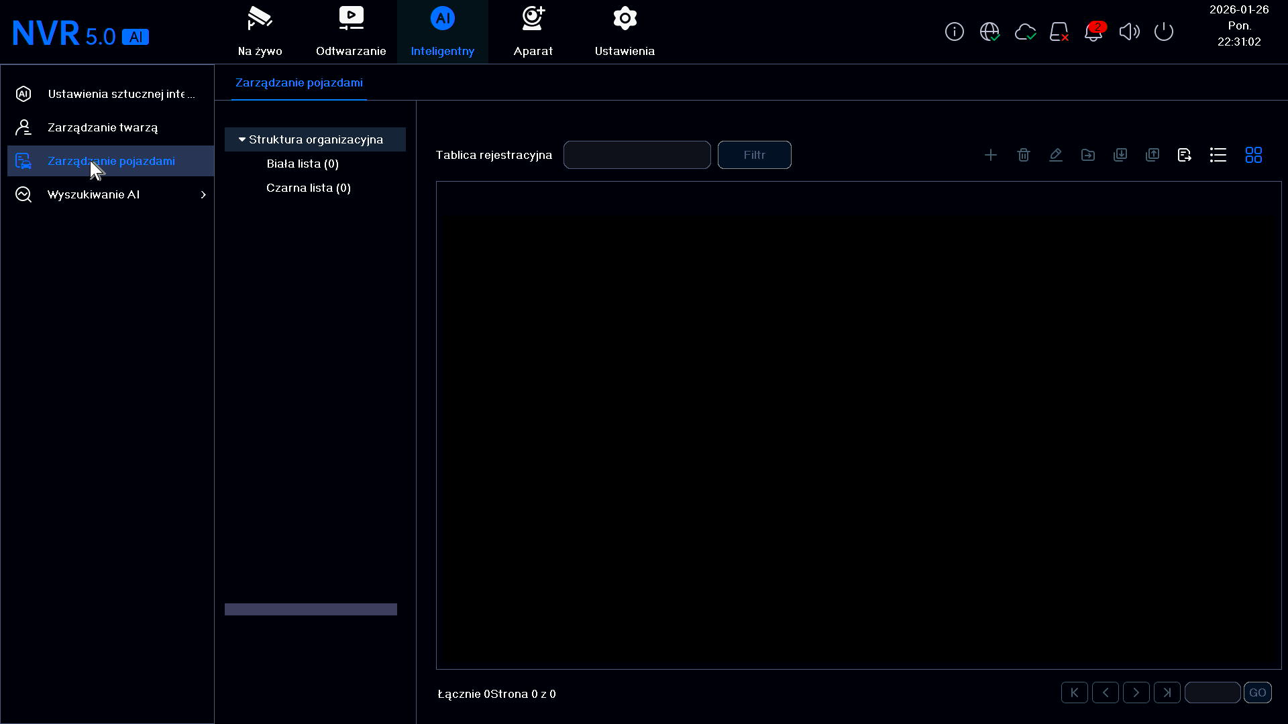Click the export upload icon
This screenshot has height=724, width=1288.
[1152, 155]
